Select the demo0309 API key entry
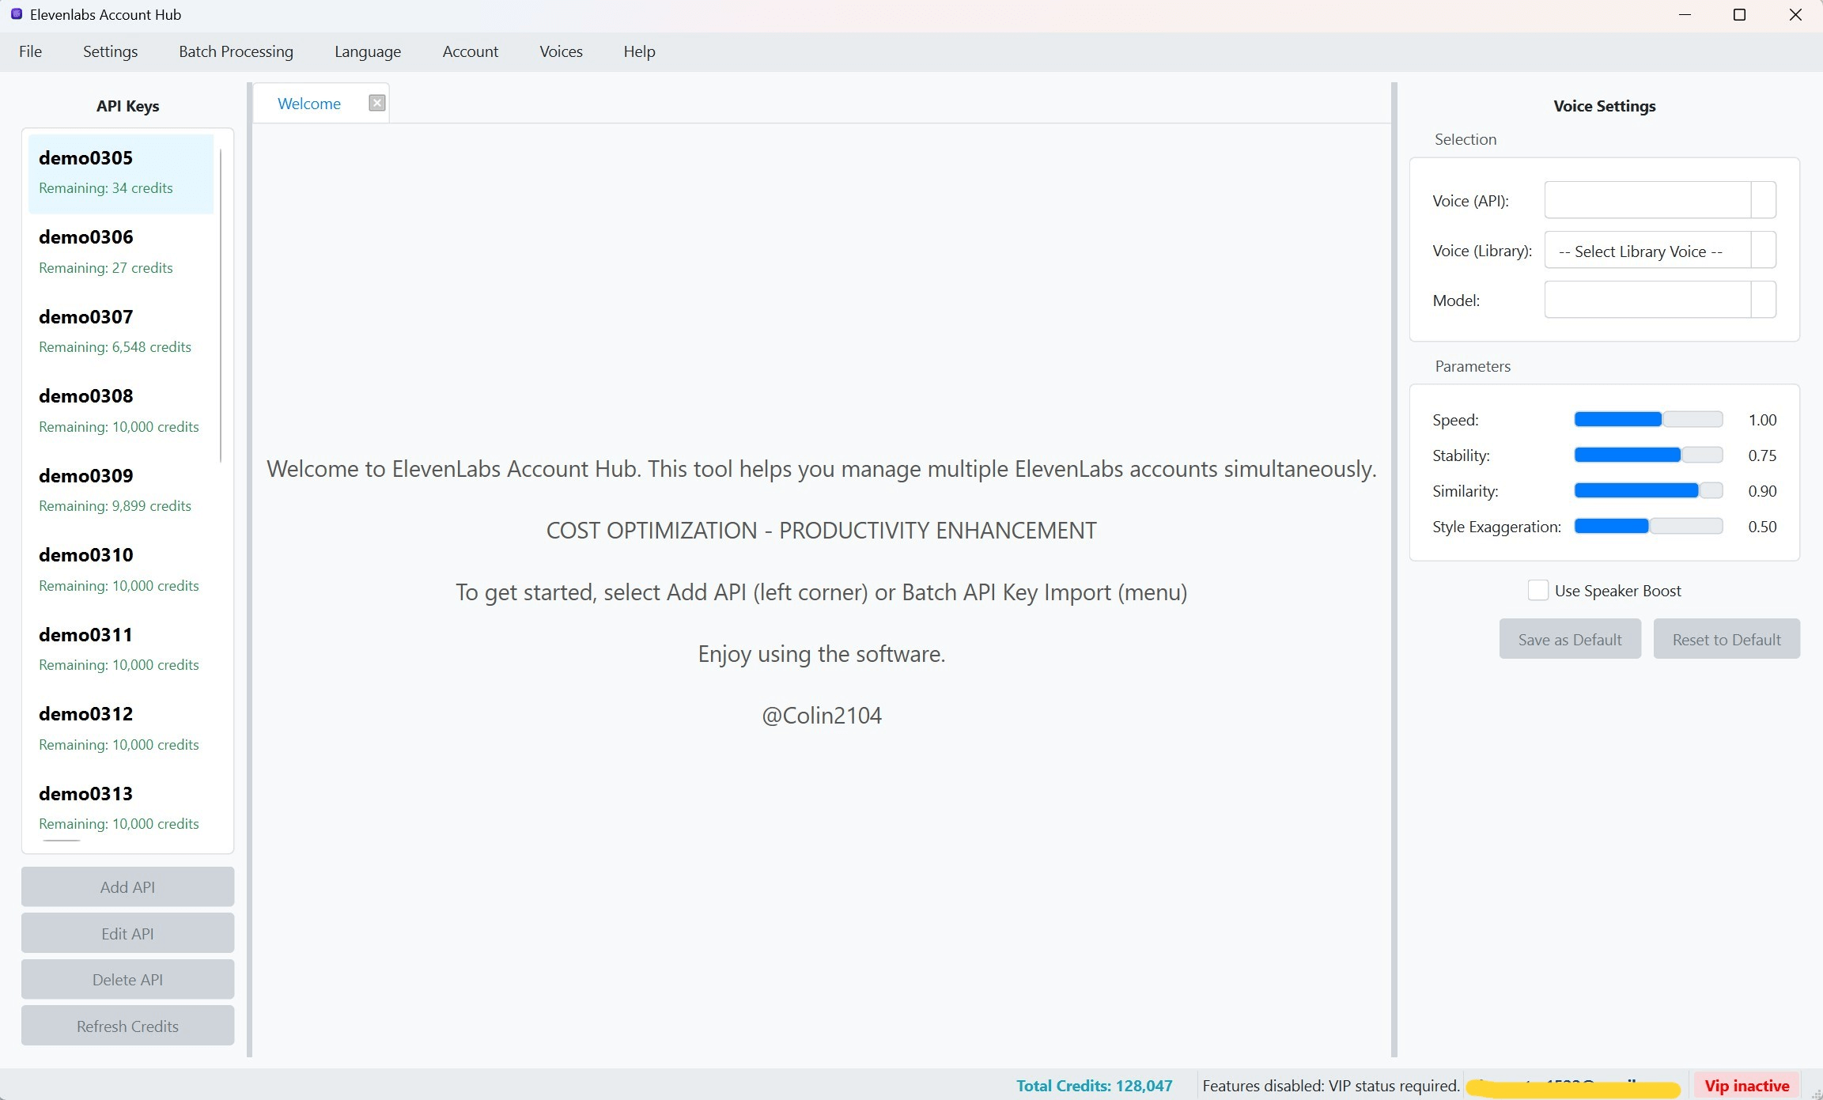The width and height of the screenshot is (1823, 1100). [x=121, y=491]
